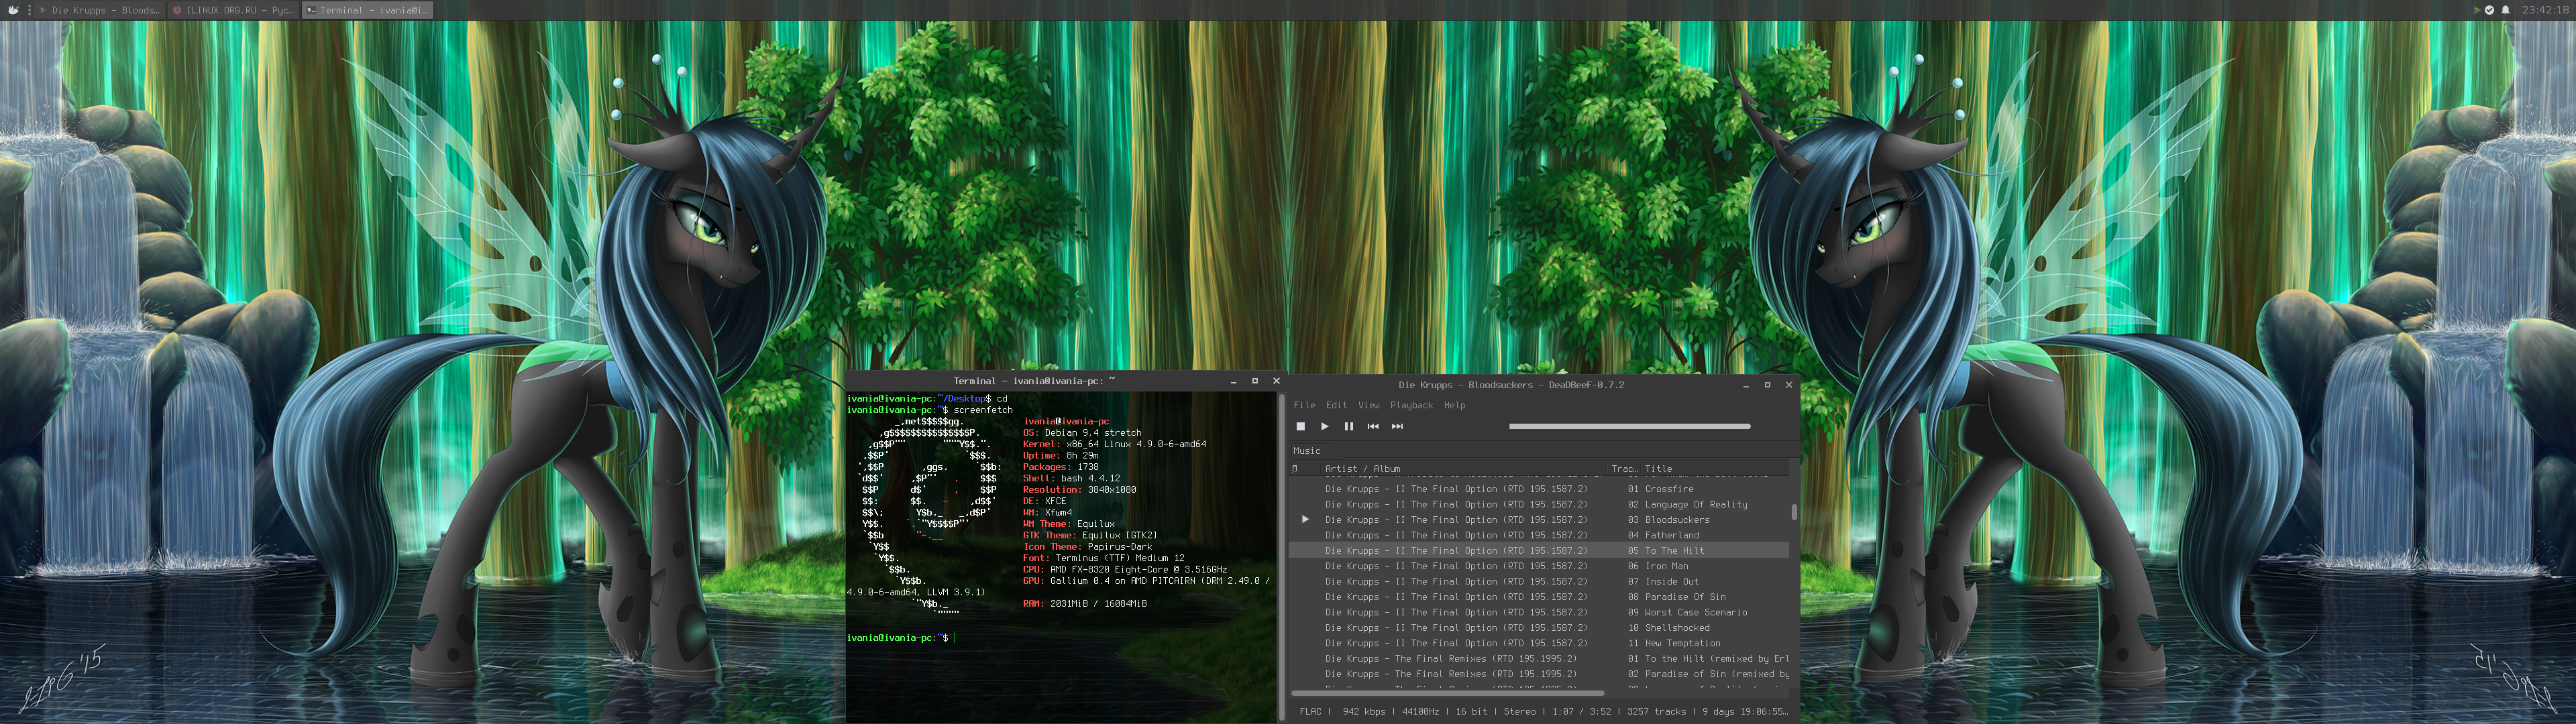Open the Help menu in DeaDBeeF
This screenshot has height=724, width=2576.
point(1454,405)
